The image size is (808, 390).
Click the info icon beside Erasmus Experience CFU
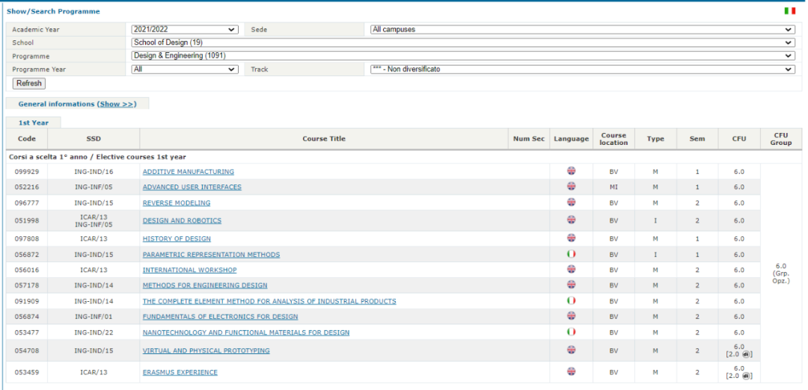coord(747,376)
